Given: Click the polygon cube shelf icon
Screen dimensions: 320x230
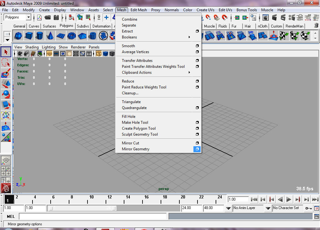Looking at the screenshot, I should [29, 36].
